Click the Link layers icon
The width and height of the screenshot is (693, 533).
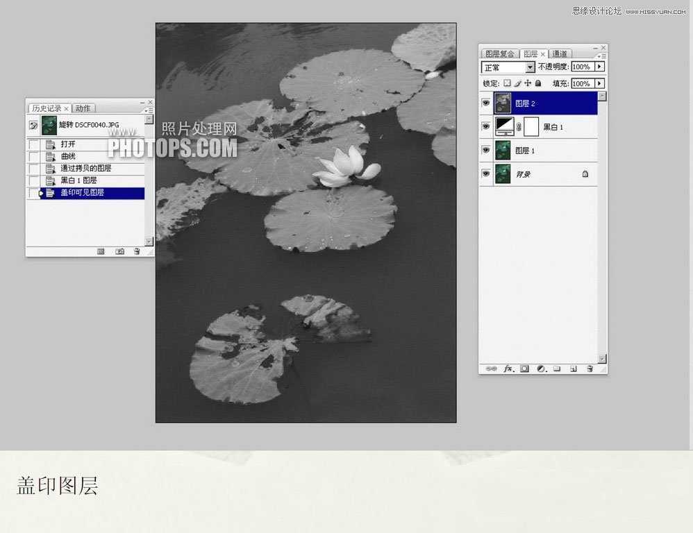pos(492,369)
